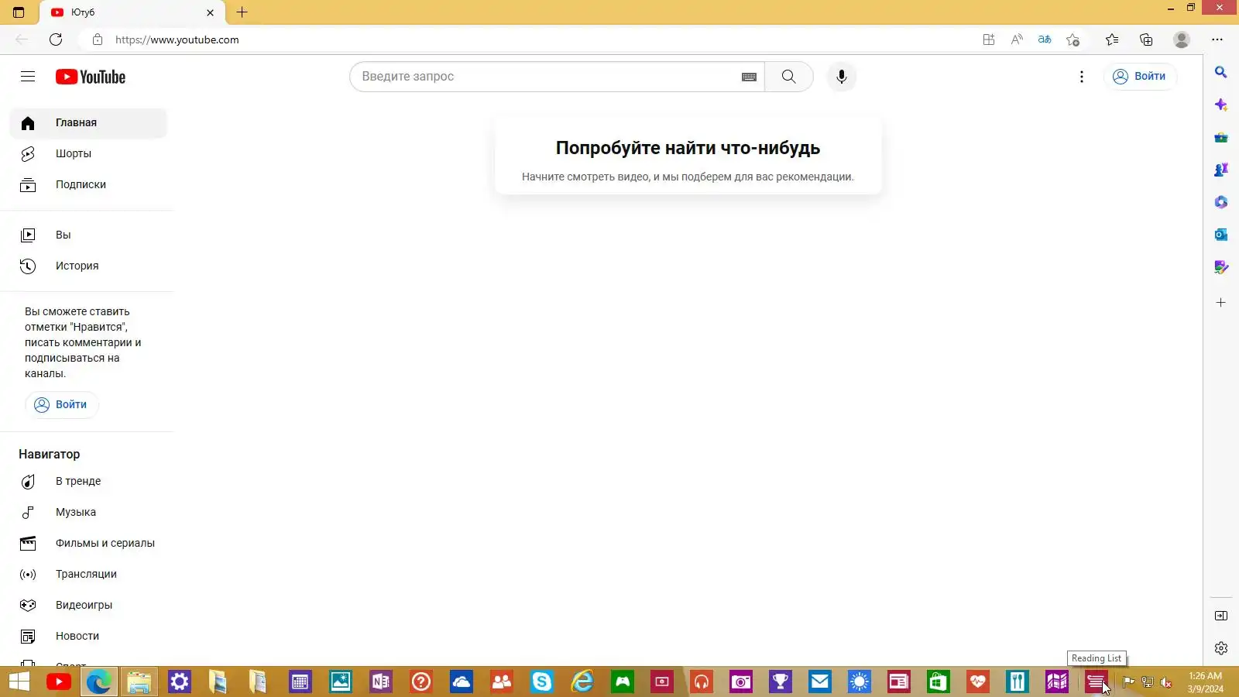Image resolution: width=1239 pixels, height=697 pixels.
Task: Open the tab actions menu
Action: [x=19, y=12]
